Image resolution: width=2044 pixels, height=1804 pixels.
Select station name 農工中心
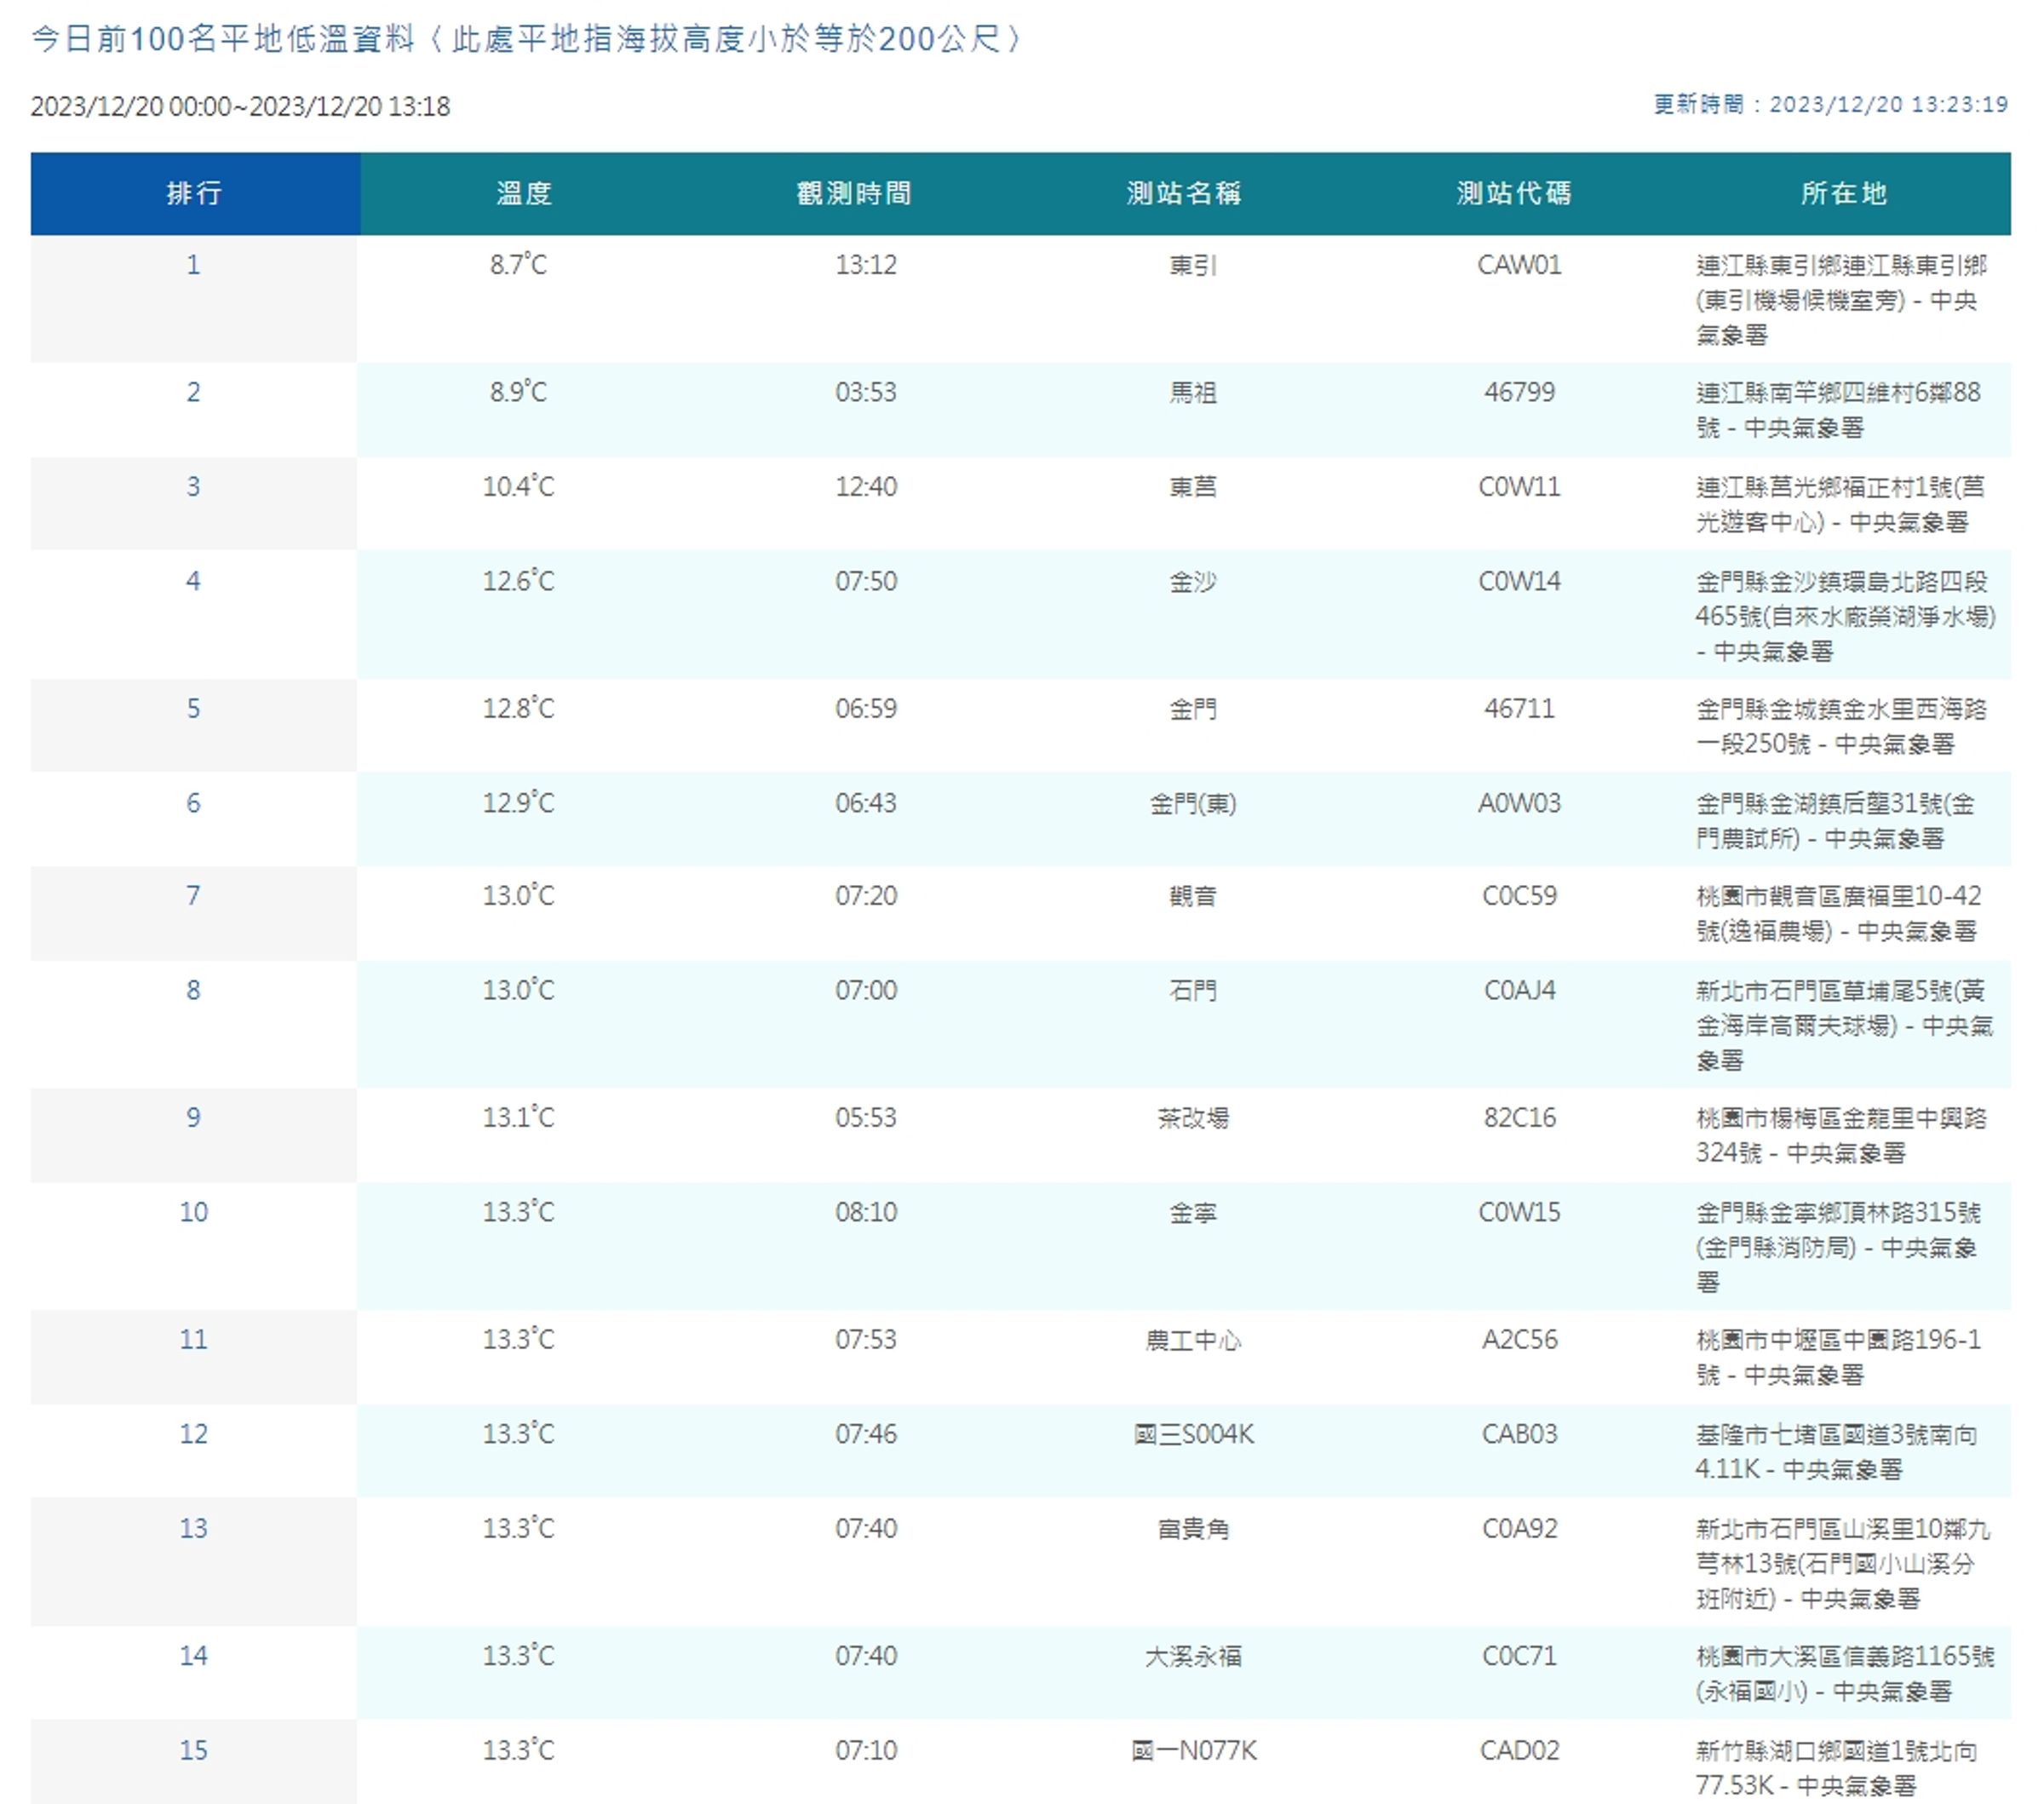(x=1193, y=1339)
